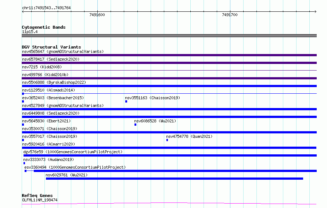Click the DGV Structural Variants track heading
Viewport: 327px width, 208px height.
point(51,47)
